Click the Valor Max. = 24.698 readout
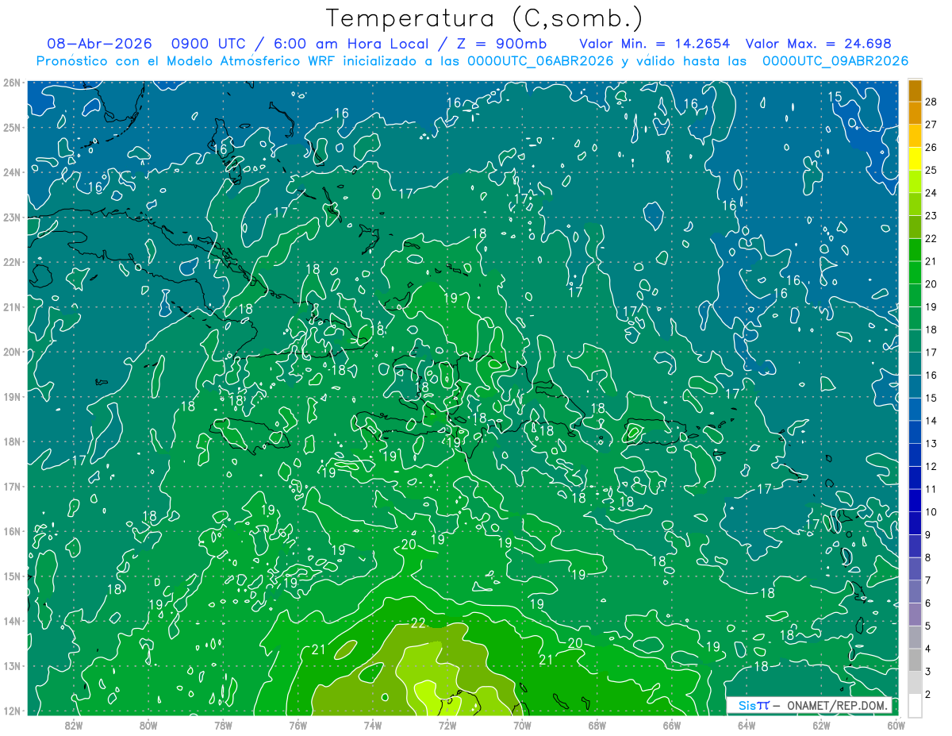 point(819,44)
